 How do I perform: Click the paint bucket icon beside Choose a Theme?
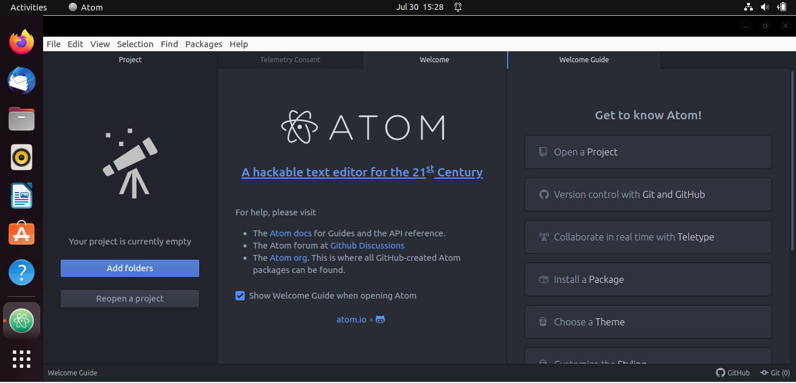(543, 322)
